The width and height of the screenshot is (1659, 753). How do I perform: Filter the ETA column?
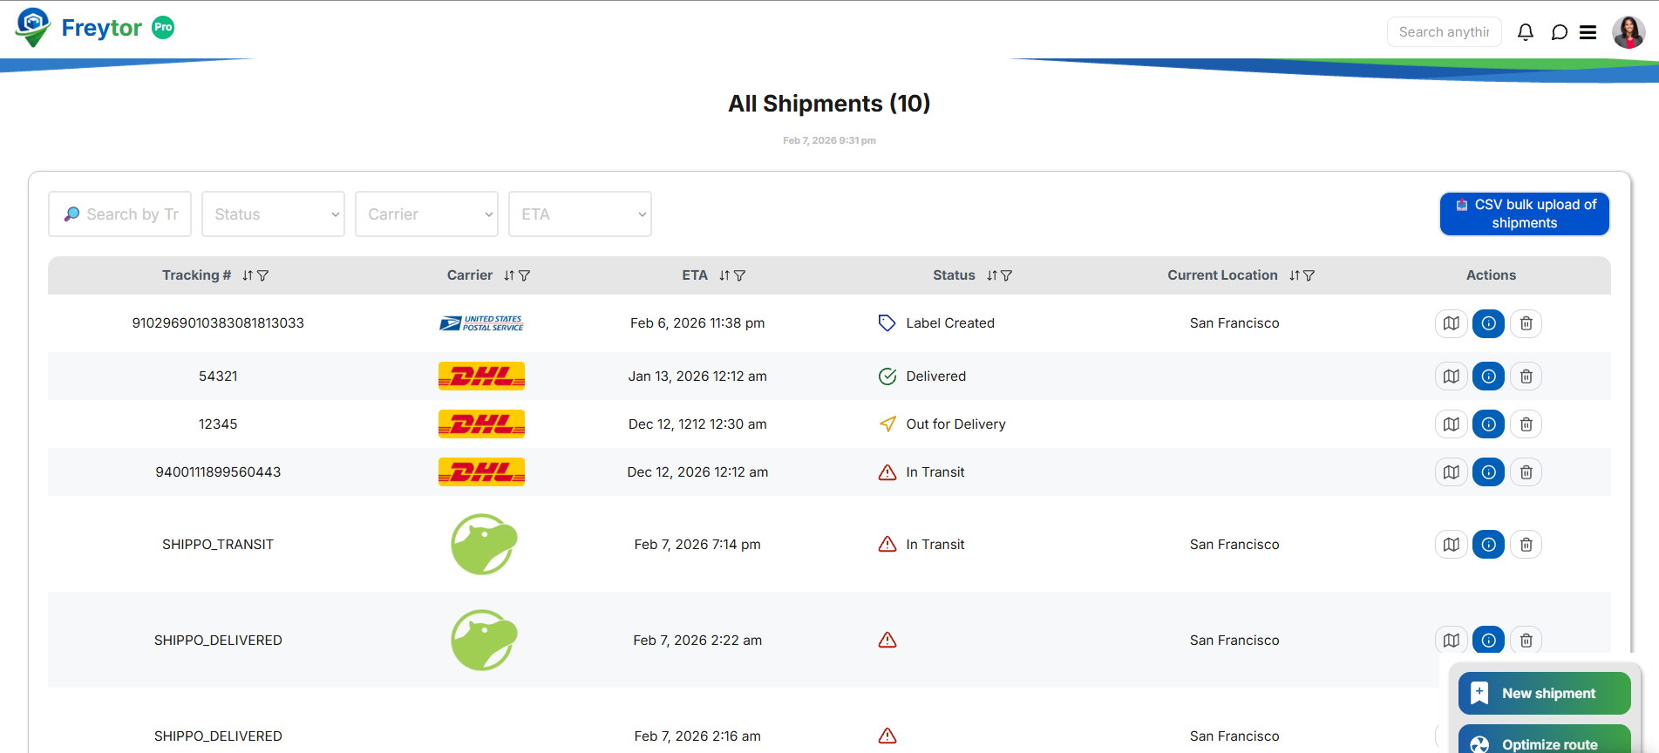point(740,275)
